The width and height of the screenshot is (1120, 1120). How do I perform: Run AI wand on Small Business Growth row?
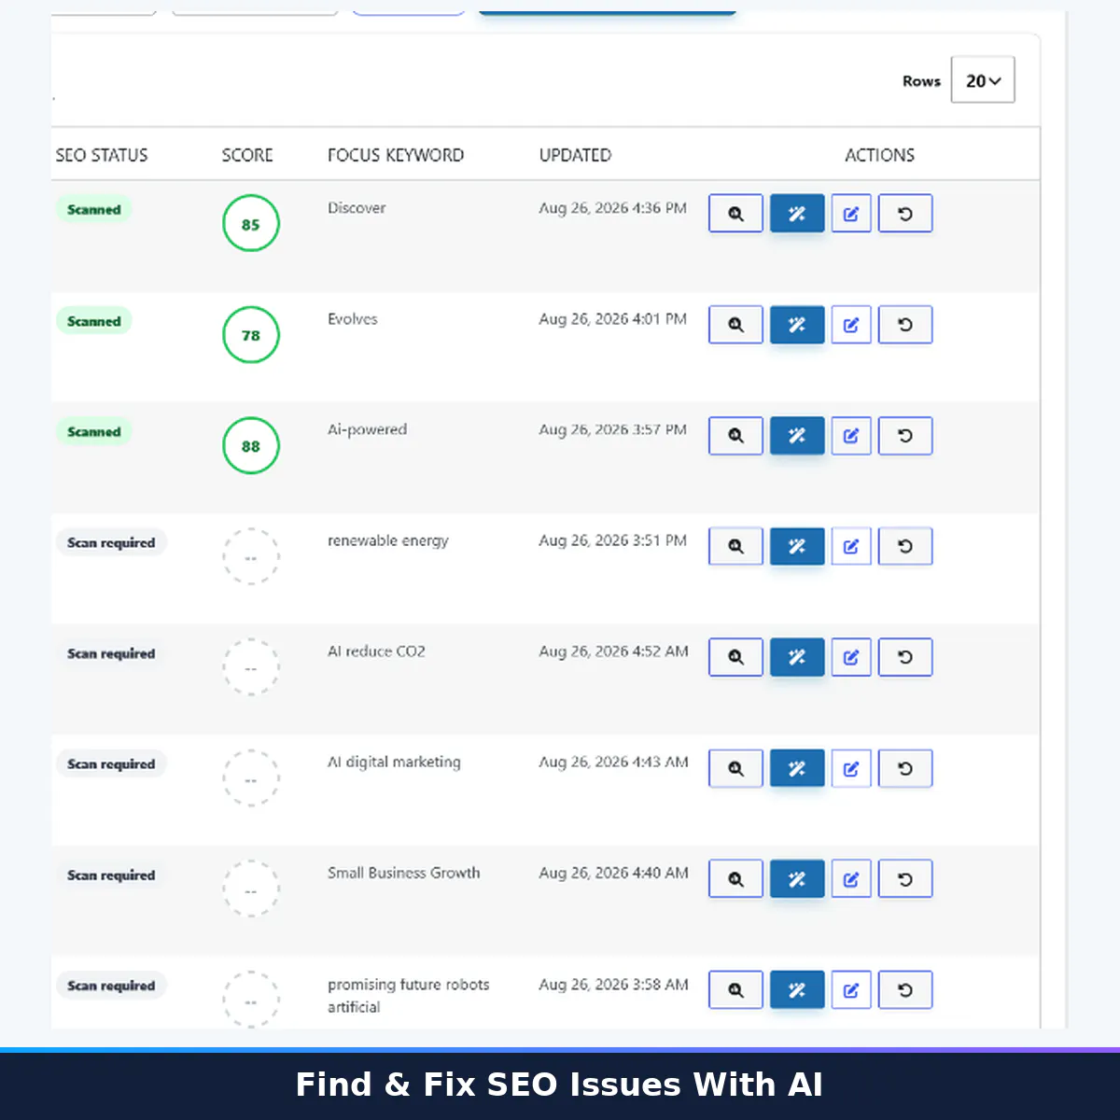797,879
